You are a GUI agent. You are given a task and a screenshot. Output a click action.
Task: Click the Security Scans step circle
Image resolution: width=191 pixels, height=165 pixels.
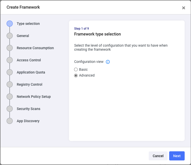10,109
